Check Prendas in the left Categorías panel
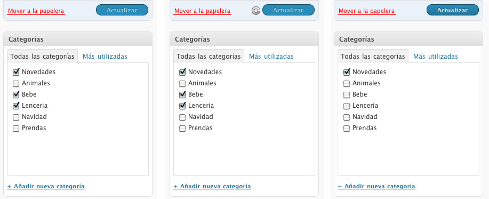The width and height of the screenshot is (489, 199). (x=16, y=129)
